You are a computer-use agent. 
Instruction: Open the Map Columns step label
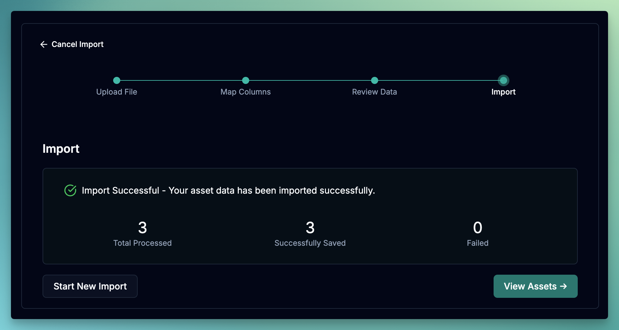tap(245, 92)
